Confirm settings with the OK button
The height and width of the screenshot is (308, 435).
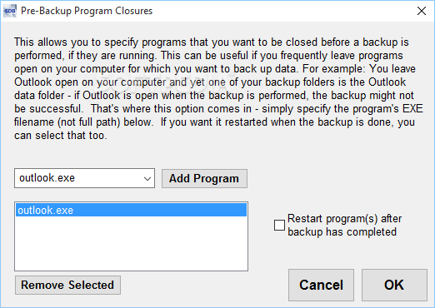[394, 285]
